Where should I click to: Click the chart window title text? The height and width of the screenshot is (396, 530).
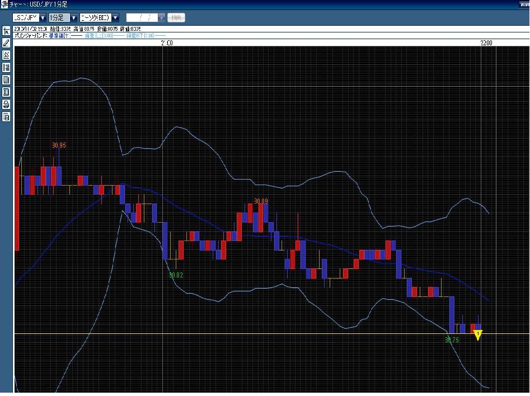[38, 4]
